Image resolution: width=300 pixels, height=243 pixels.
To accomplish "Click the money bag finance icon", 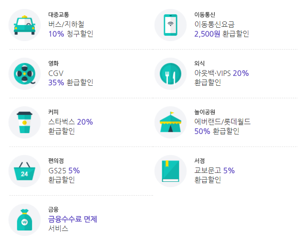I will (25, 220).
